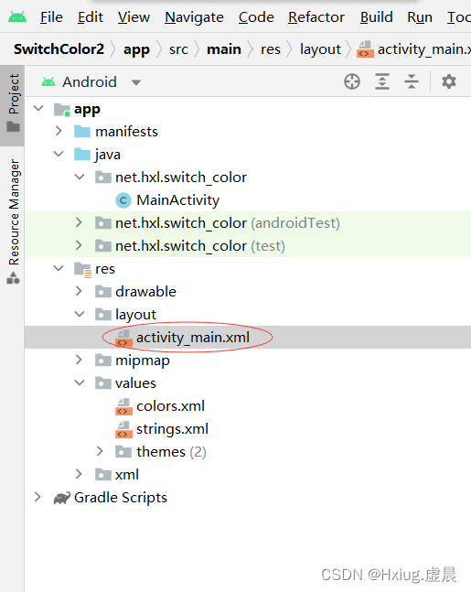
Task: Open the Code menu
Action: 256,17
